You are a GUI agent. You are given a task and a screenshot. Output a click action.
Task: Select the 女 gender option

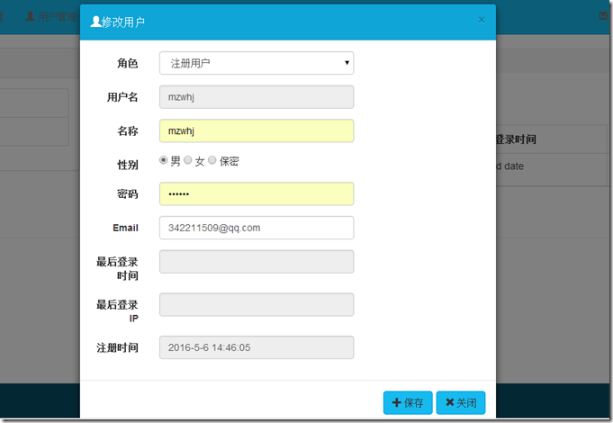coord(188,160)
